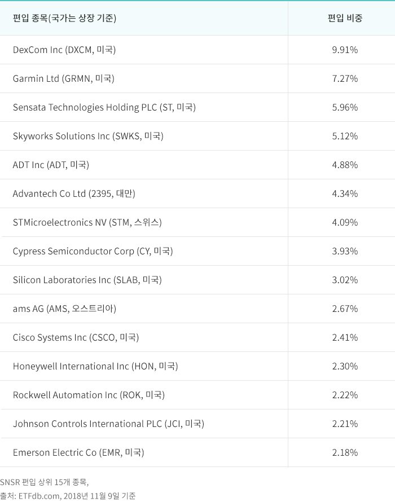Click Emerson Electric Co (EMR) name
395x502 pixels.
point(78,452)
